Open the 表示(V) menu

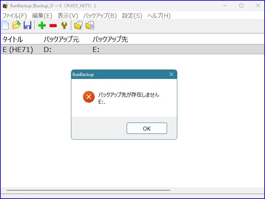(68, 16)
